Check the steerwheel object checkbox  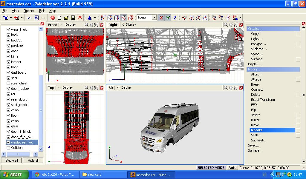[8, 83]
